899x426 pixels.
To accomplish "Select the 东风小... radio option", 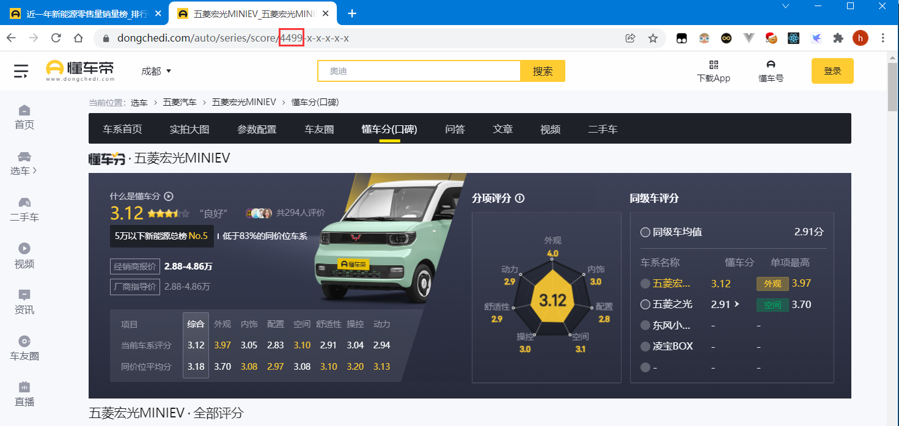I will (645, 325).
